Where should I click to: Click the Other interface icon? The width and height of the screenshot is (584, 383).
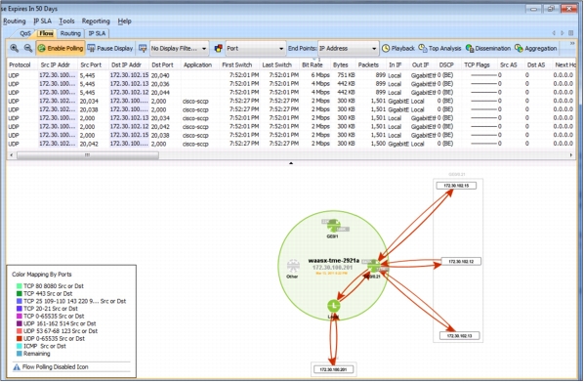tap(293, 266)
